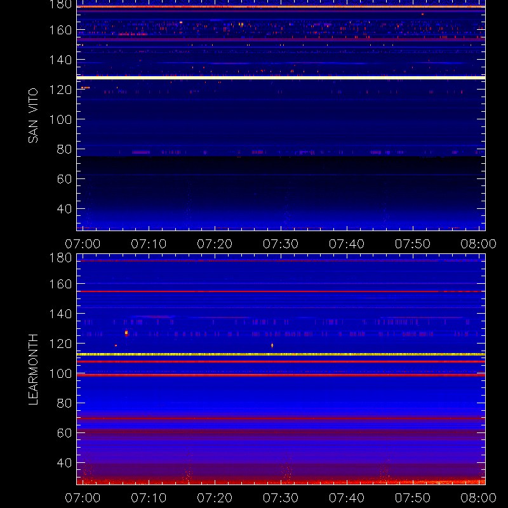
Task: Click the red band just below 100 in Learmonth
Action: click(x=281, y=375)
